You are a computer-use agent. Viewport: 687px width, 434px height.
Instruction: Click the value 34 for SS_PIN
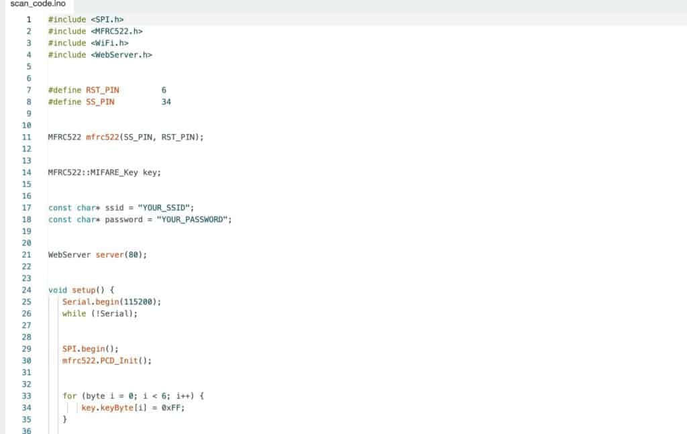166,102
